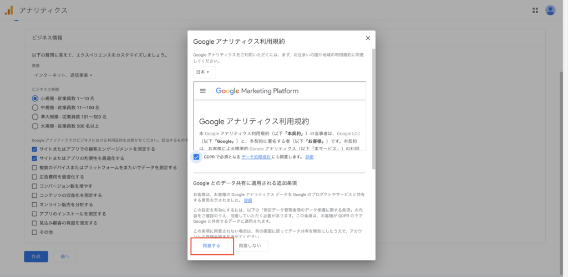
Task: Check その他 checkbox
Action: (34, 232)
